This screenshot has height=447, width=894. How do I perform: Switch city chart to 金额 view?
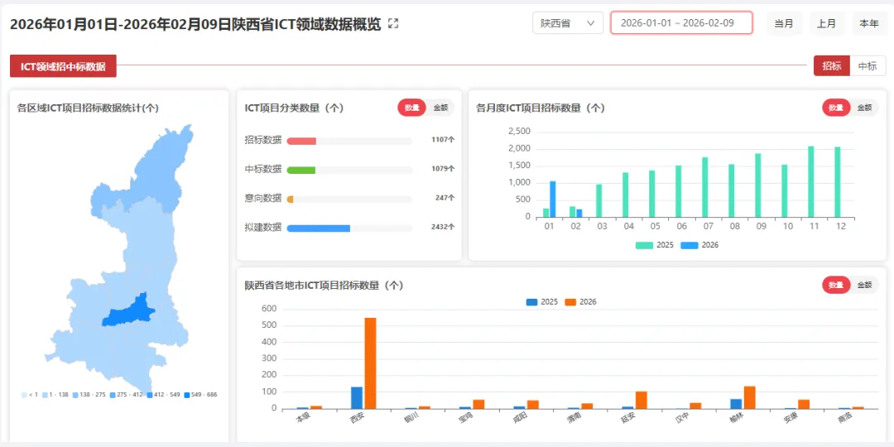coord(864,285)
